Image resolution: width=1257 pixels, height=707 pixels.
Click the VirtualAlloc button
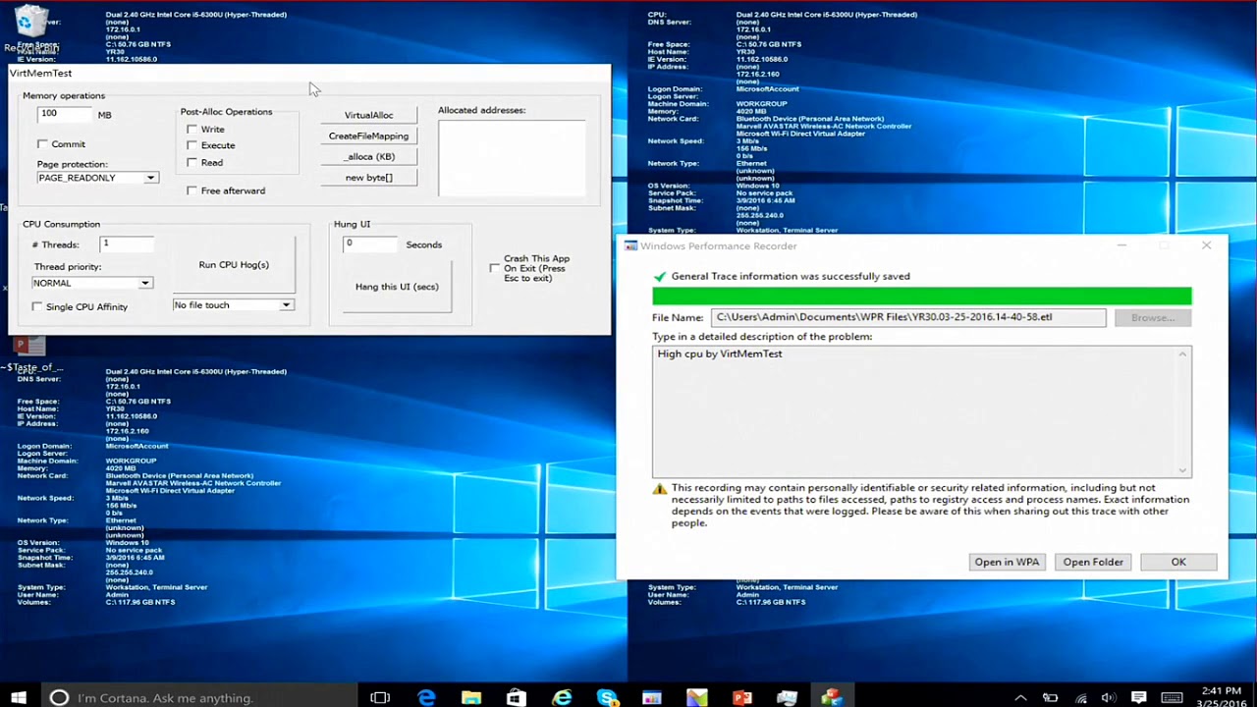[368, 115]
